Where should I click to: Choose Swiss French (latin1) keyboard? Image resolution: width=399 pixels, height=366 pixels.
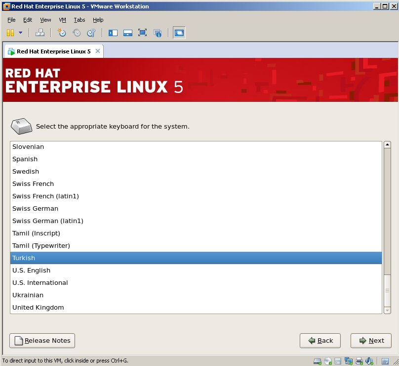click(x=196, y=196)
